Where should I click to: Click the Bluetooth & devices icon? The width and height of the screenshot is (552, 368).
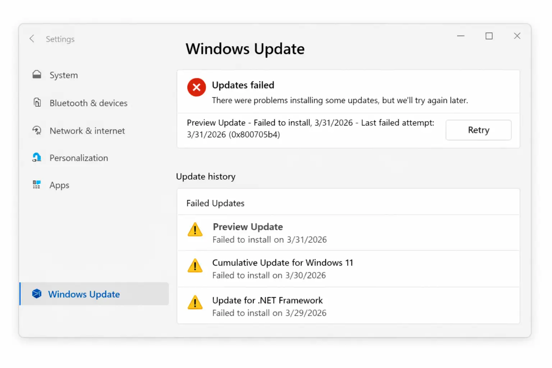[37, 103]
